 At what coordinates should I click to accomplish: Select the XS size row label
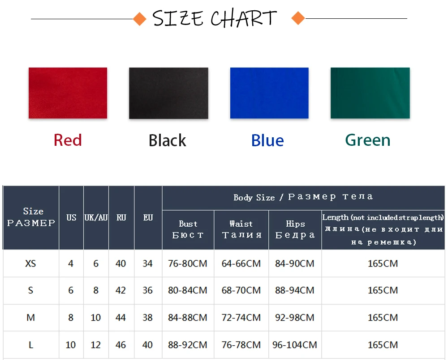(x=30, y=263)
